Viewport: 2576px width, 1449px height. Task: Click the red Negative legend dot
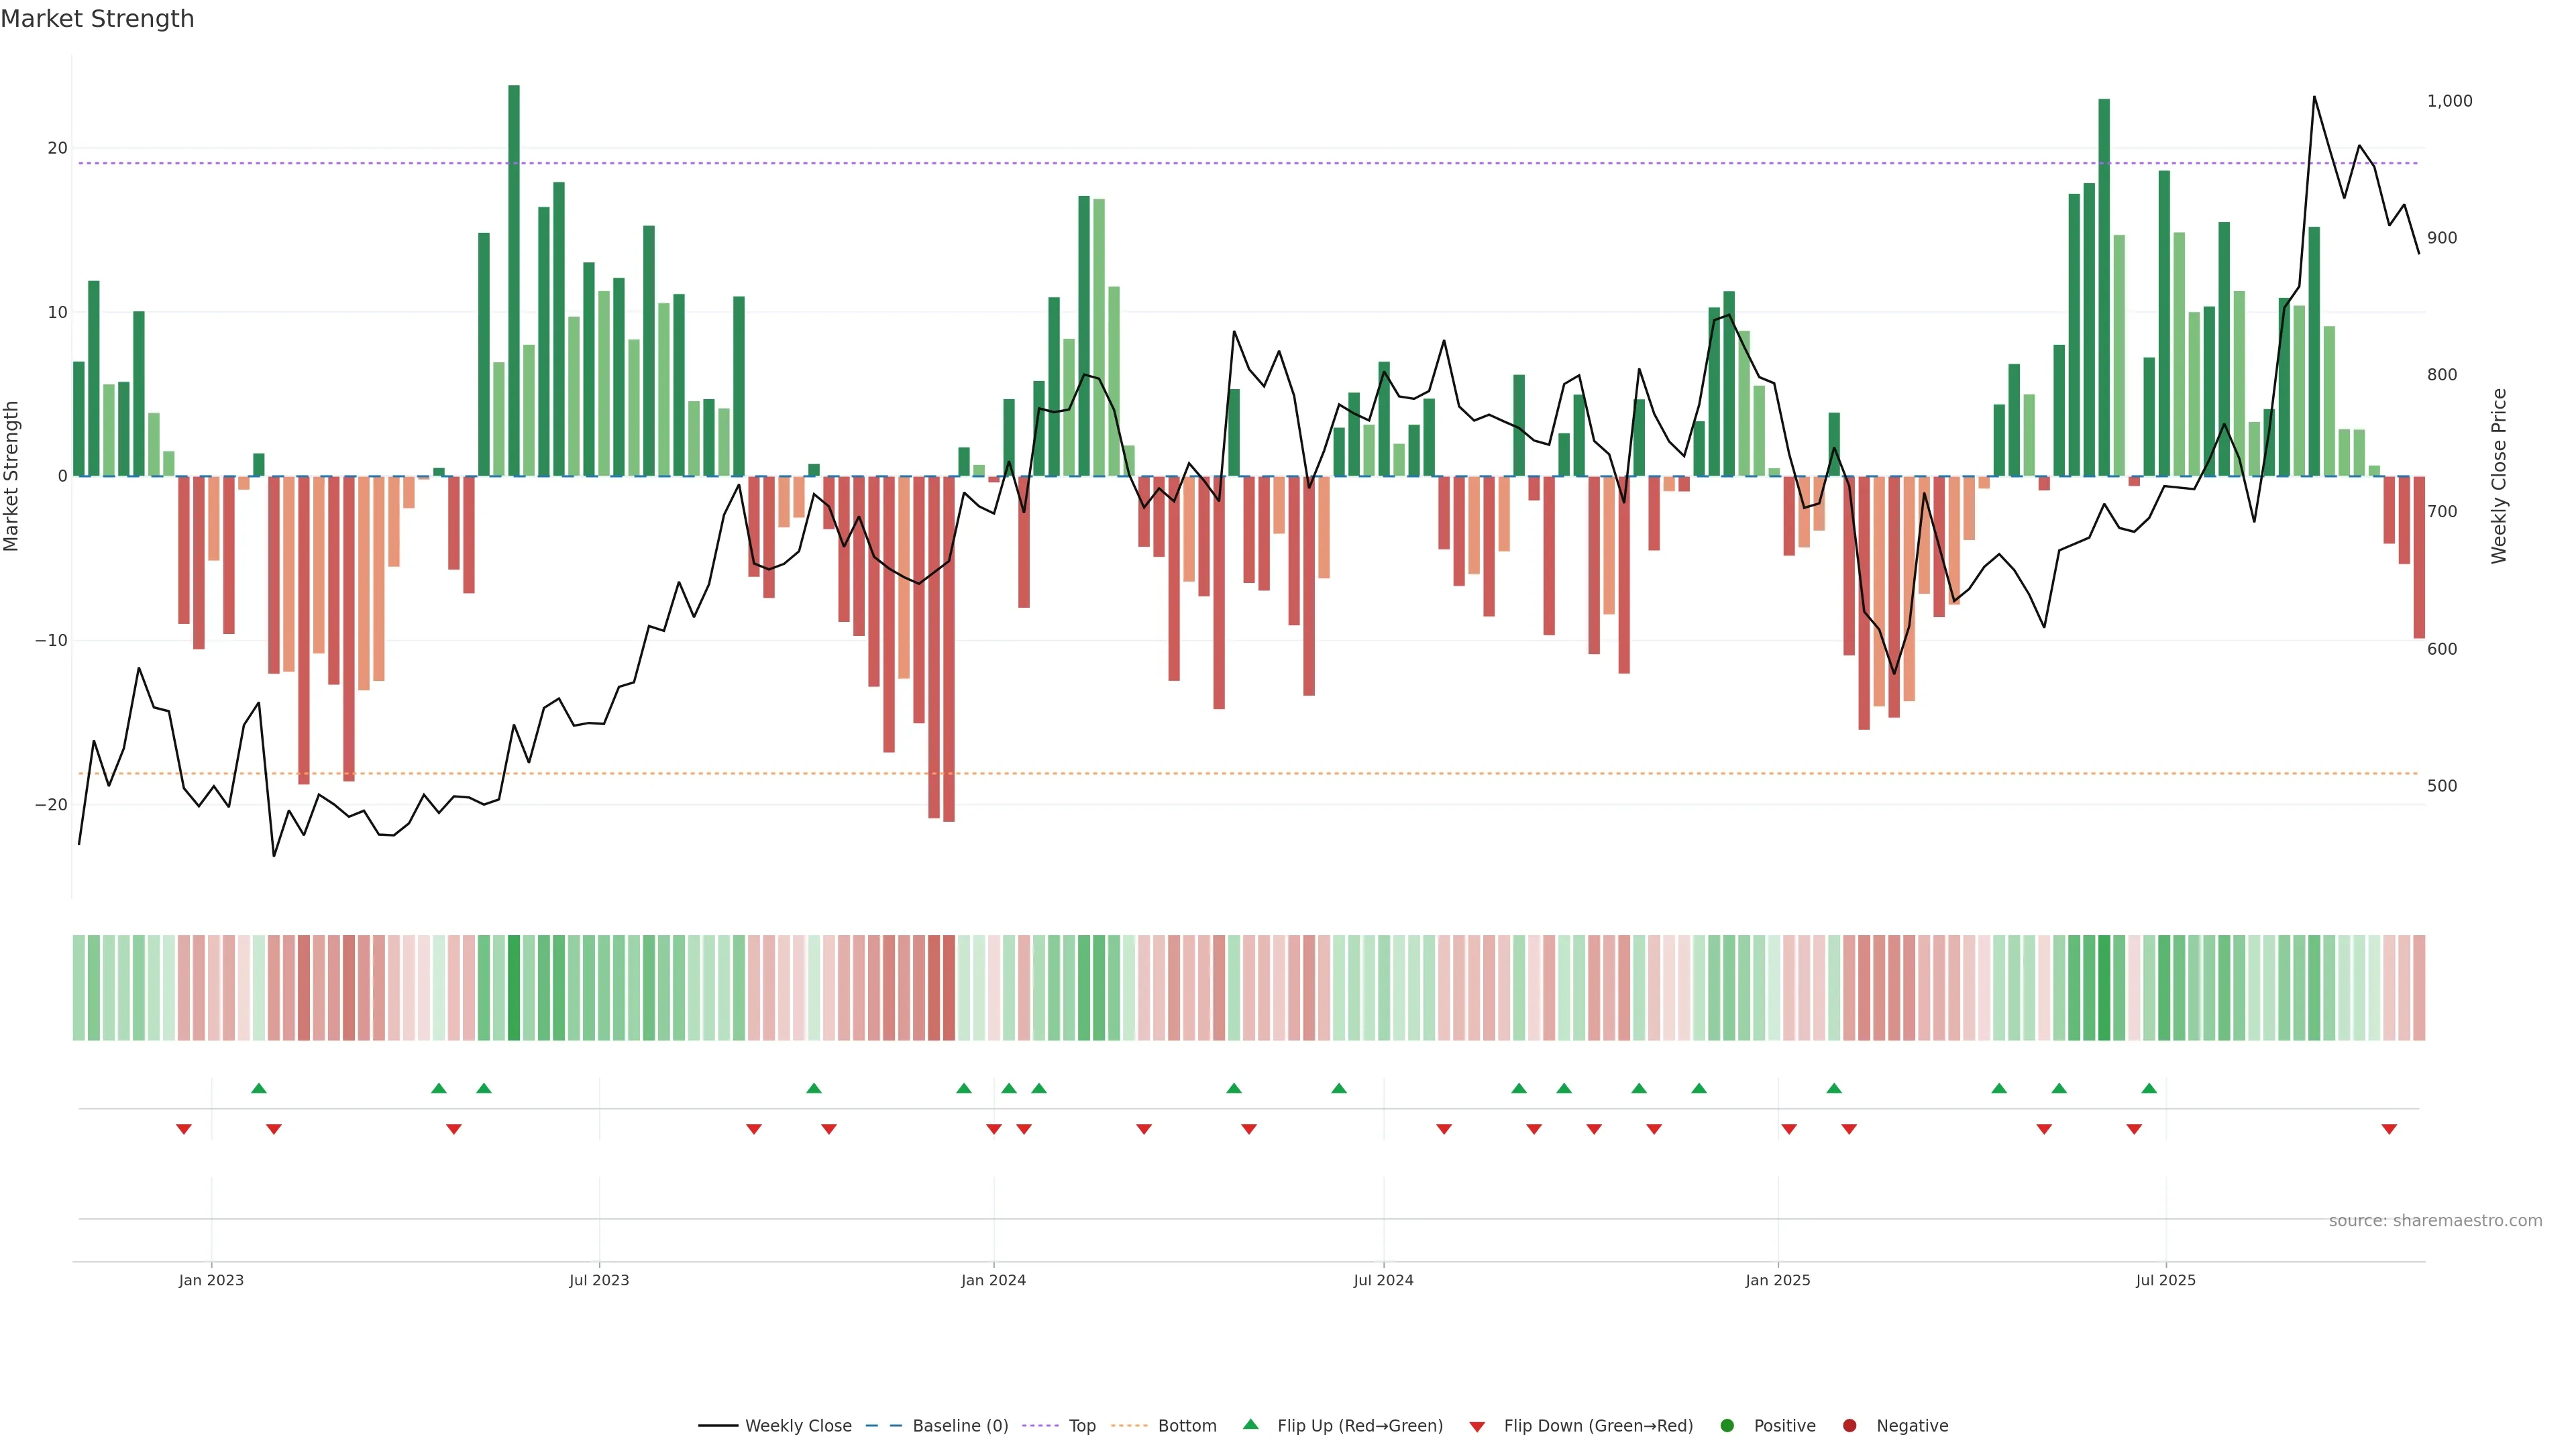point(1849,1425)
